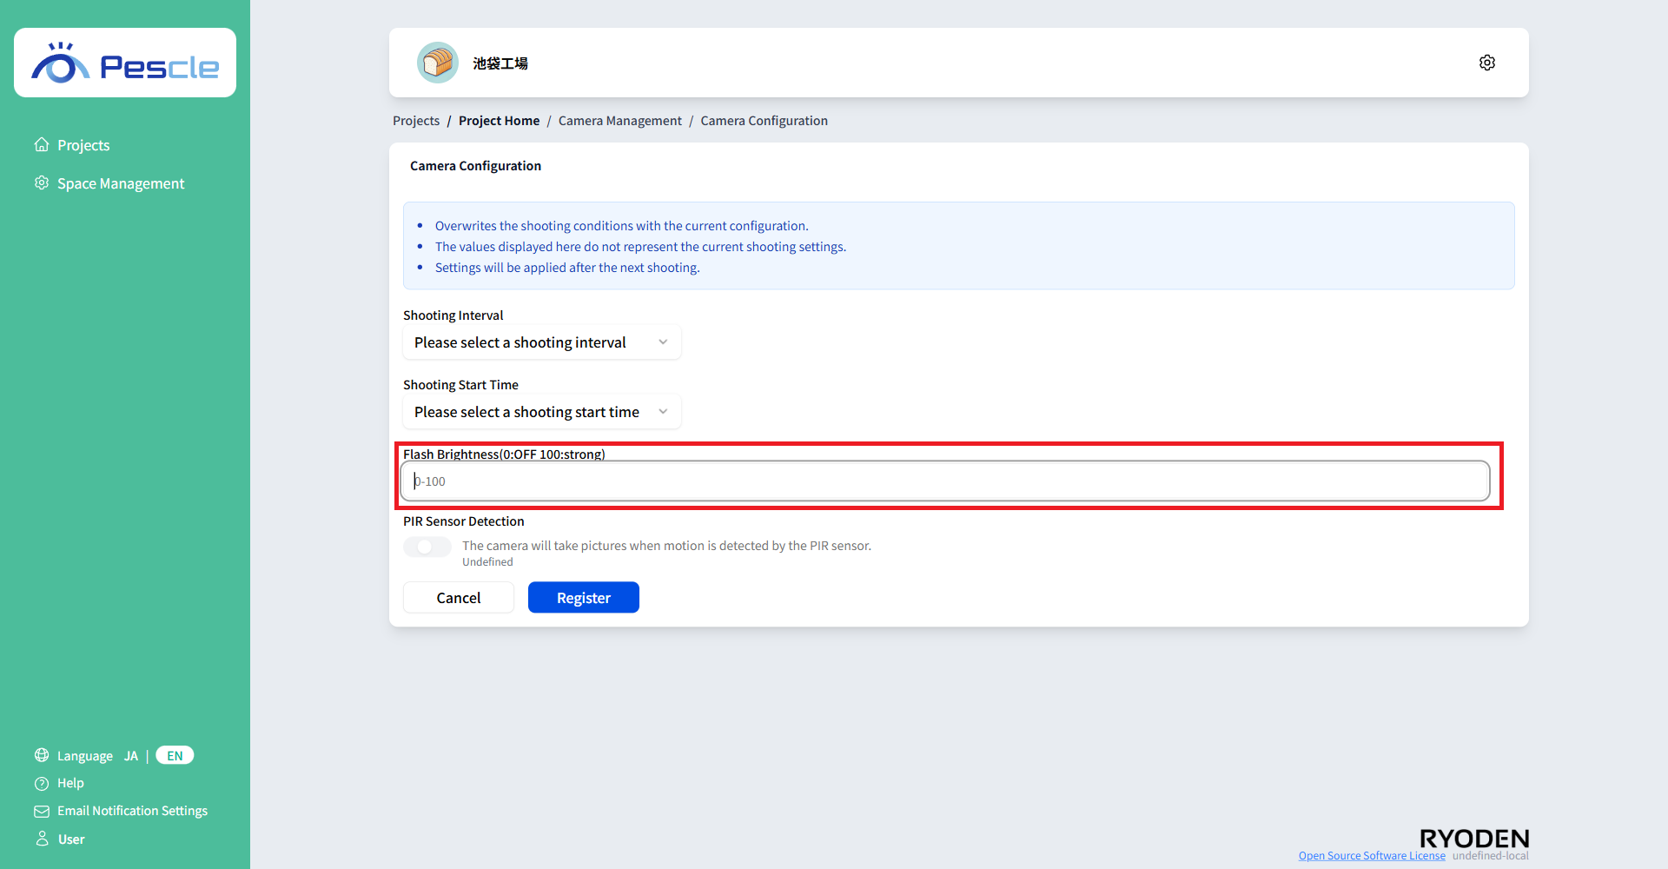Focus the Flash Brightness input field

point(944,481)
